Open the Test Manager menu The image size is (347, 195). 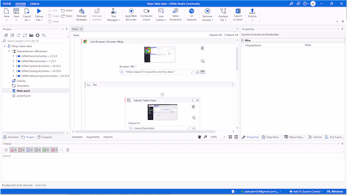pos(114,15)
